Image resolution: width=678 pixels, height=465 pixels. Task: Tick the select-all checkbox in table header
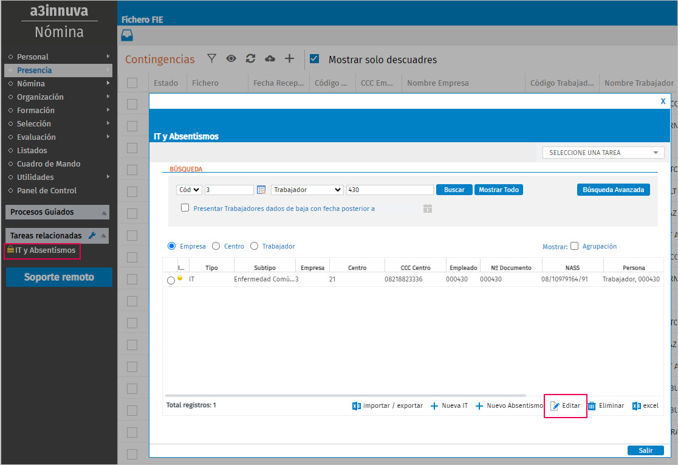tap(132, 83)
